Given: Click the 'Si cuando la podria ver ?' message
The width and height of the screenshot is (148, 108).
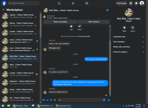Looking at the screenshot, I should [58, 72].
